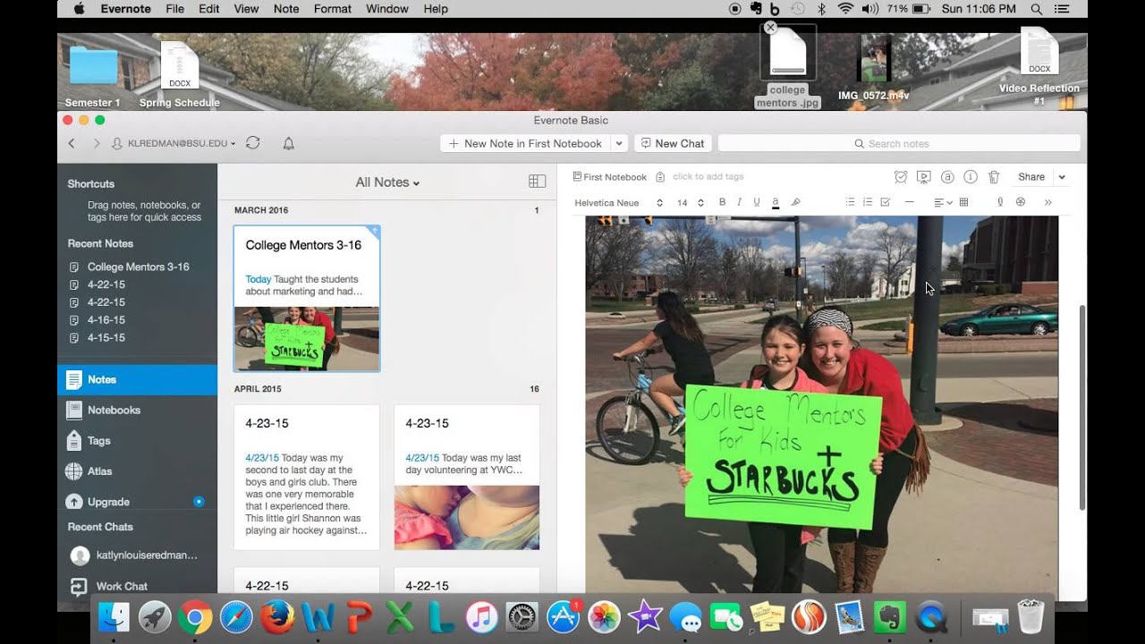Start presentation mode for this note

(924, 177)
